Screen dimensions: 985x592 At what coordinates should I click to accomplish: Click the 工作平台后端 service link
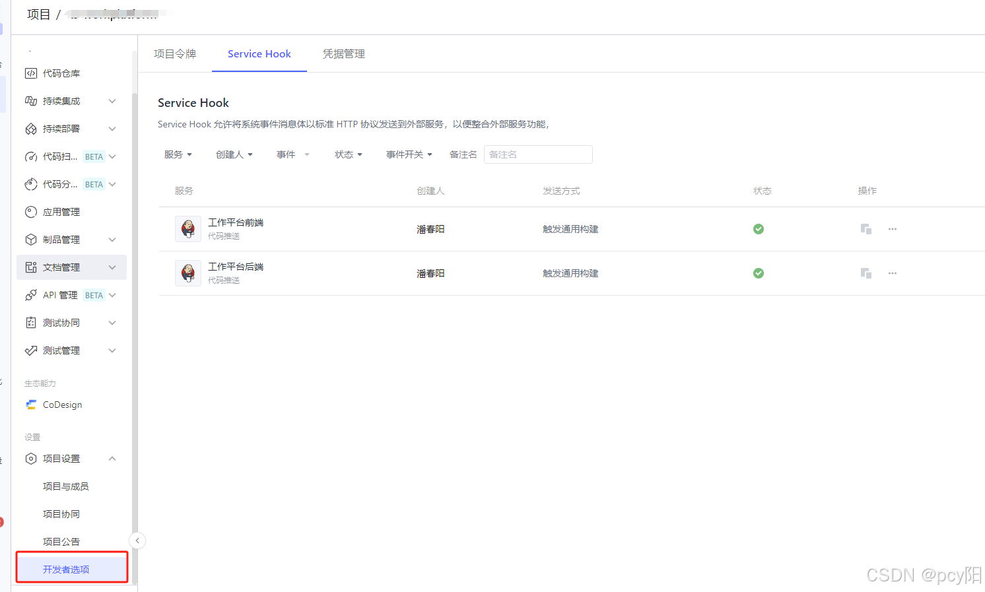coord(235,266)
